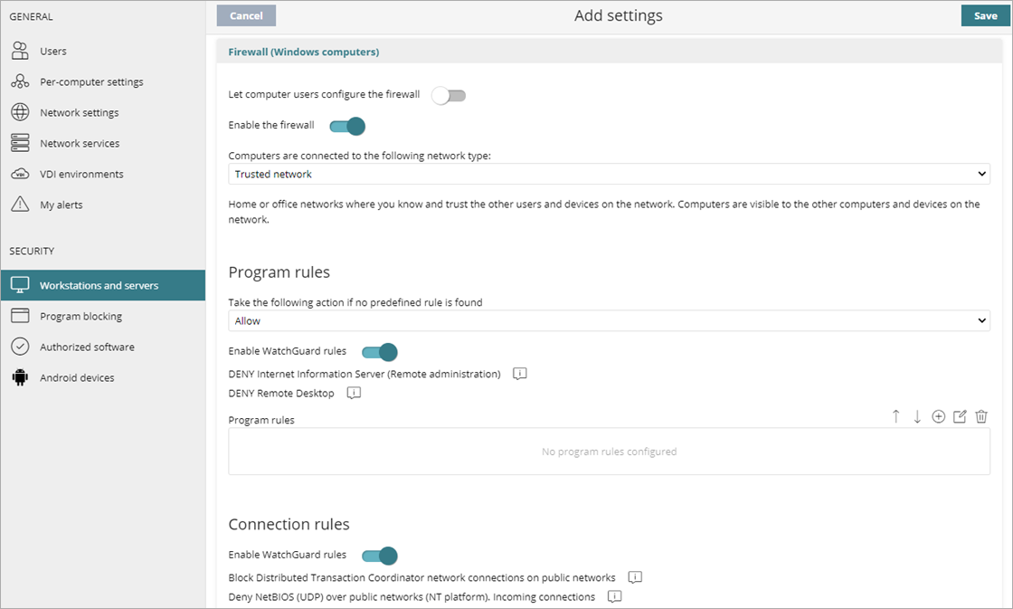The image size is (1013, 609).
Task: Show info for DENY Internet Information Server rule
Action: 519,373
